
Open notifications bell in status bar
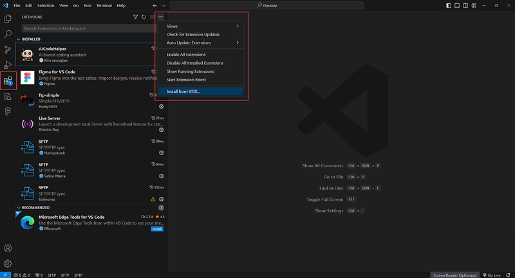(x=508, y=275)
